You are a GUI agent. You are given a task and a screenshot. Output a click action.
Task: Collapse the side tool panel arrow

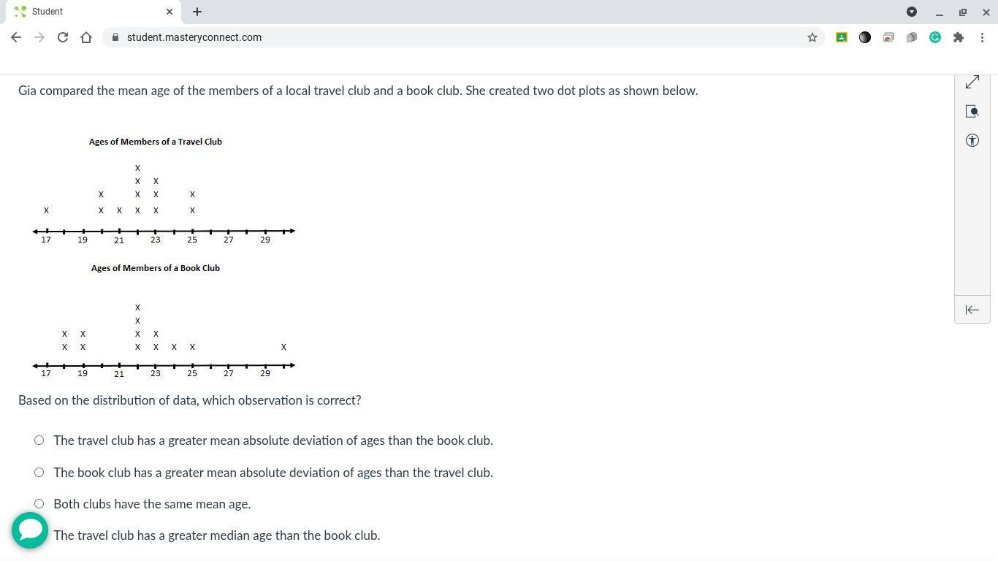(x=972, y=310)
